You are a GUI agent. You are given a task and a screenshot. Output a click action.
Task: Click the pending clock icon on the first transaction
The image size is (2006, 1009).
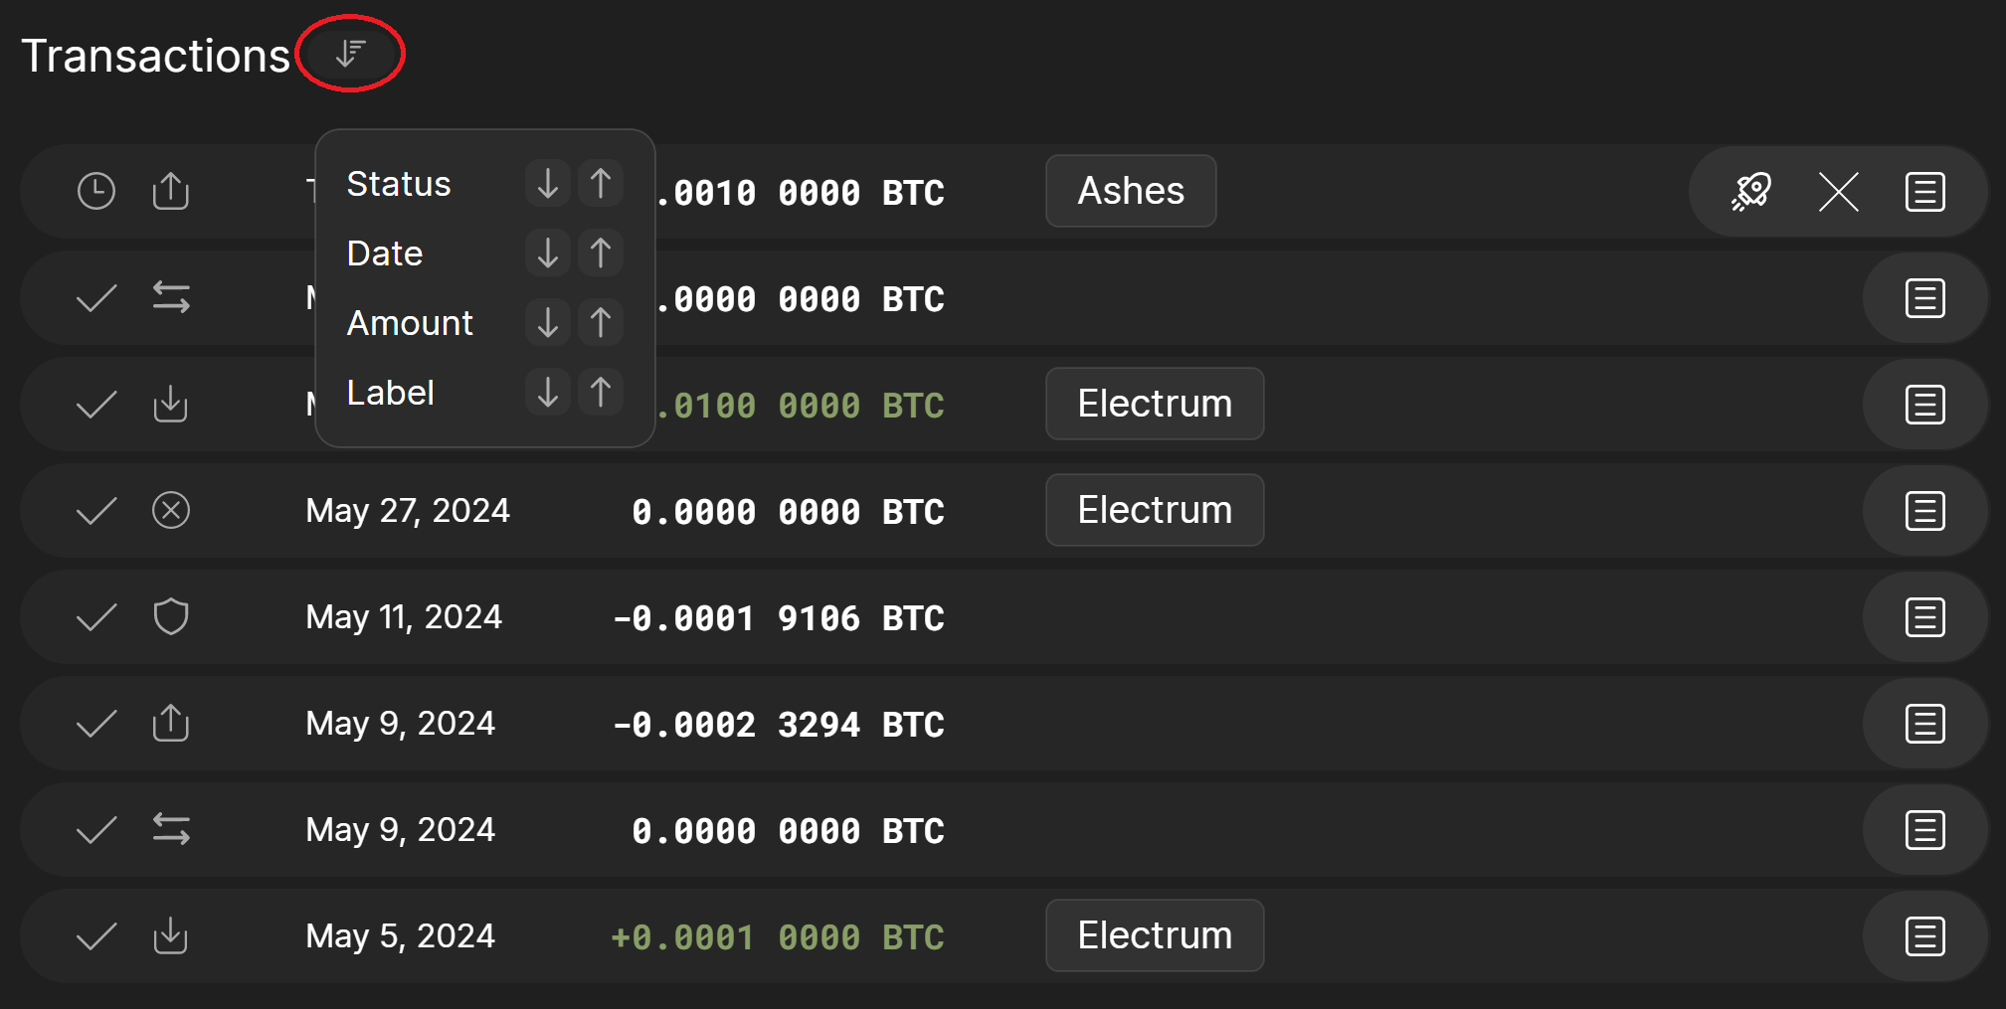[x=95, y=190]
